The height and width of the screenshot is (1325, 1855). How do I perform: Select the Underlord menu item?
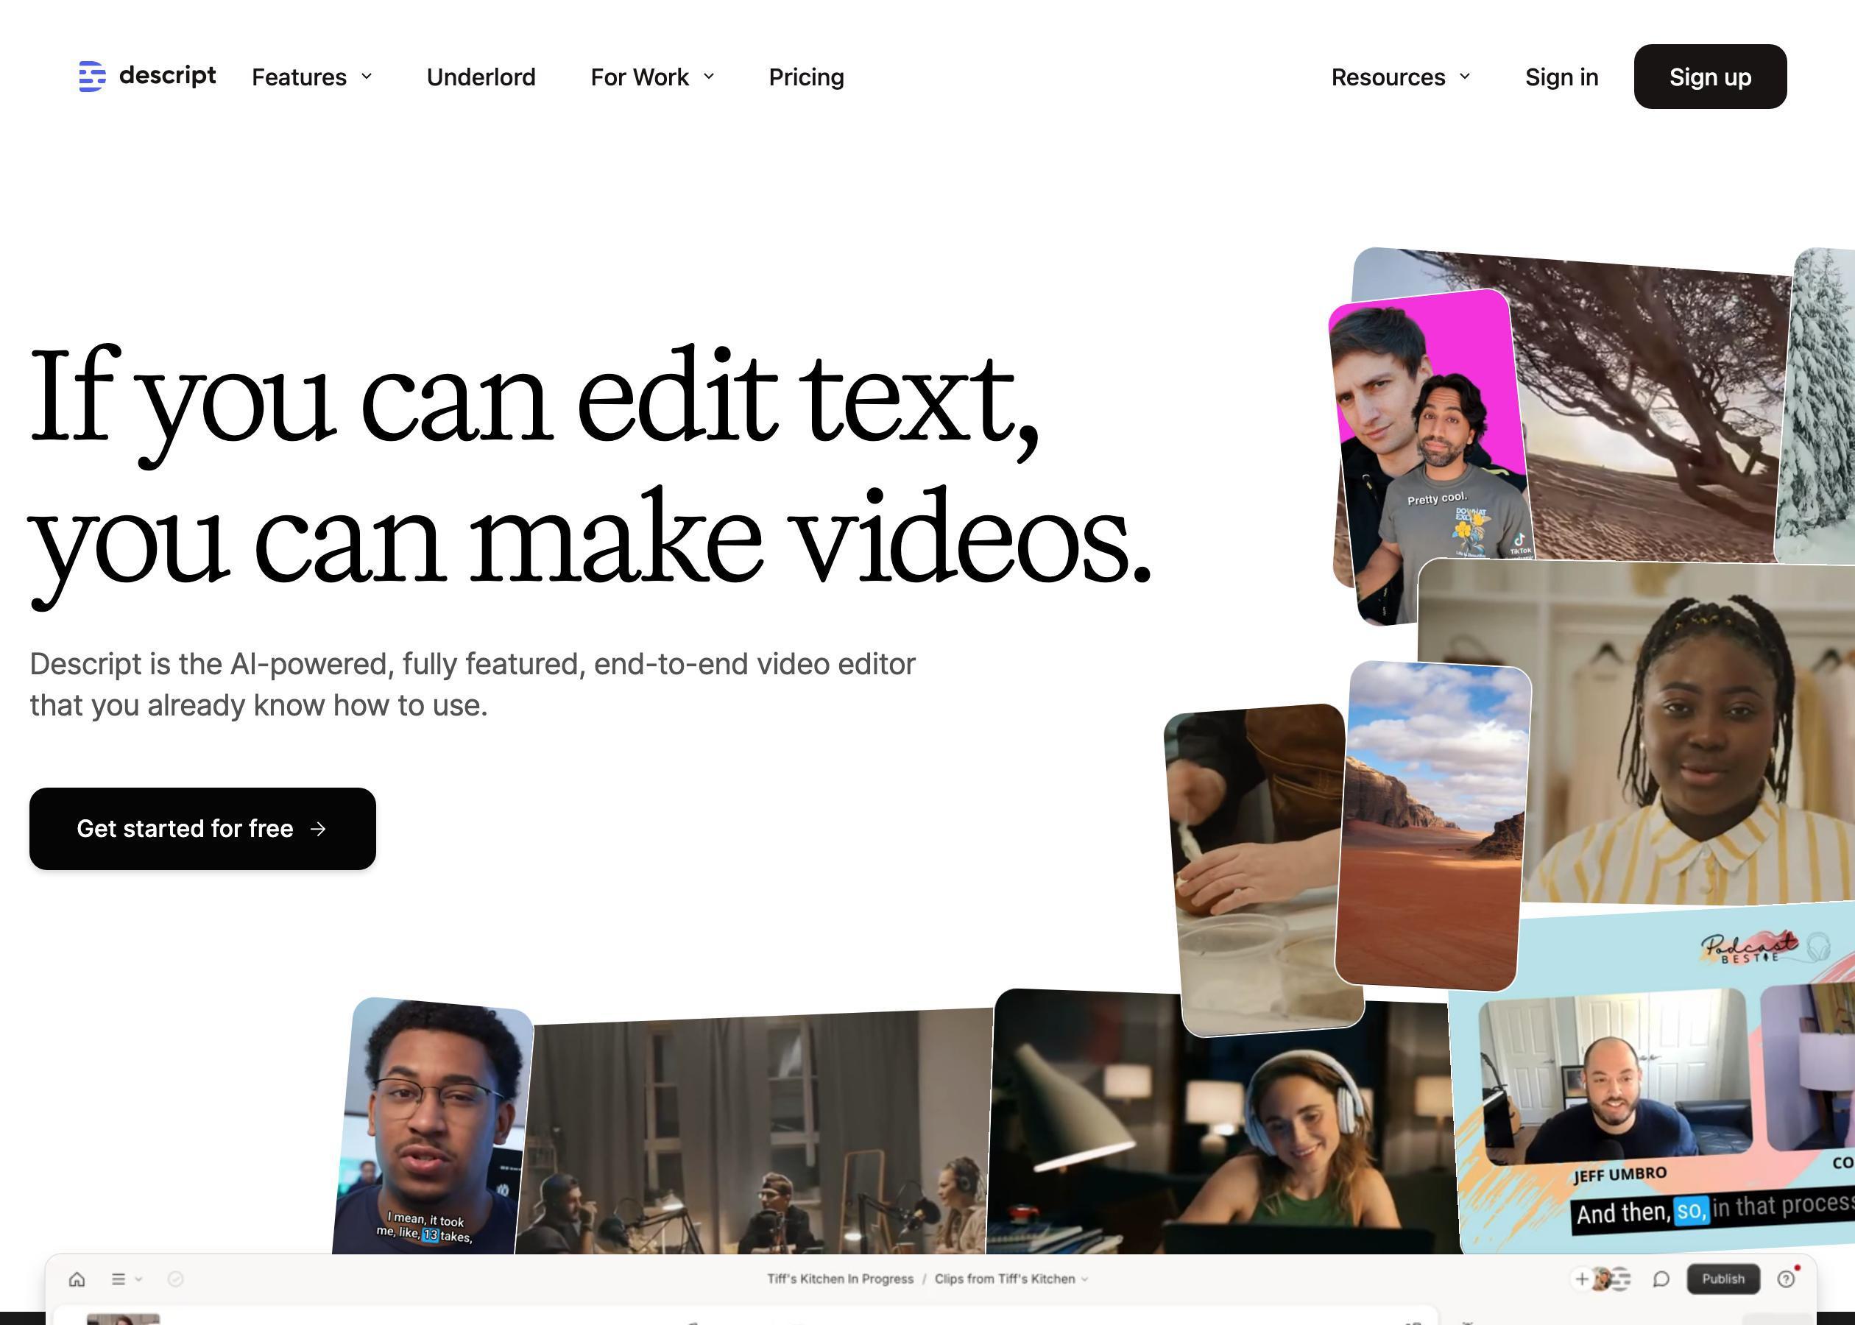481,76
